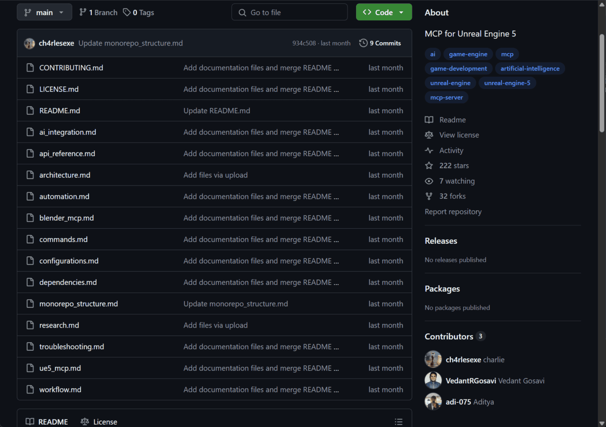Open View license in About
Viewport: 606px width, 427px height.
coord(452,135)
